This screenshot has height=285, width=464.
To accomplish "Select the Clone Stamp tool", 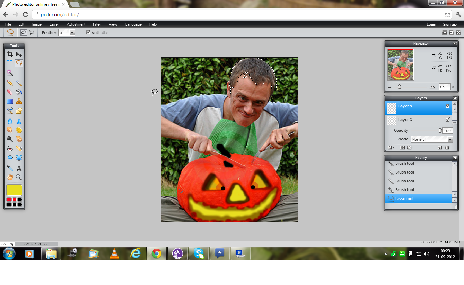I will point(19,101).
